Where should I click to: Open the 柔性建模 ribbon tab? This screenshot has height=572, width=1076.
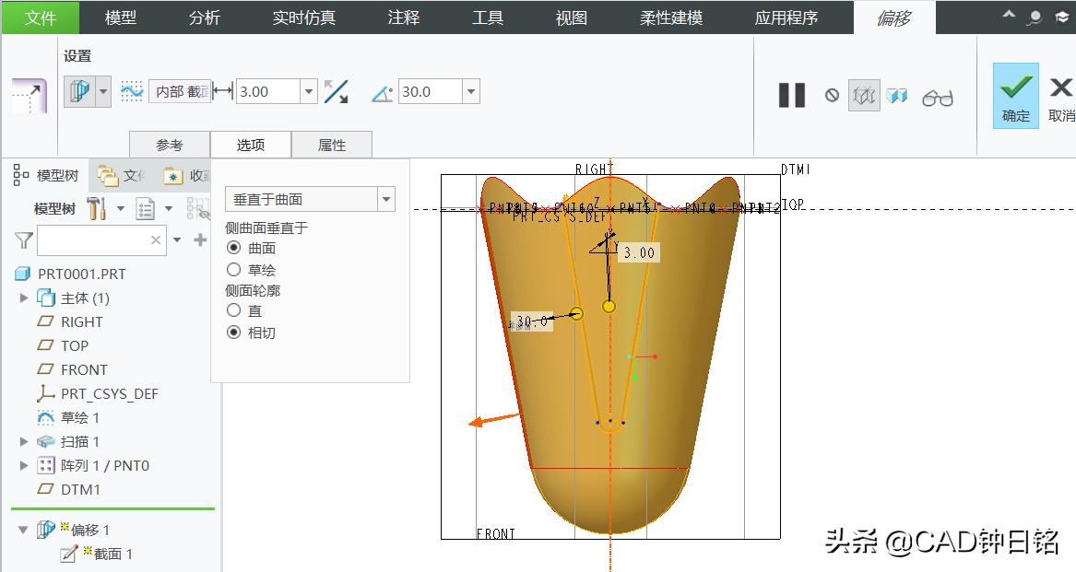(x=671, y=18)
